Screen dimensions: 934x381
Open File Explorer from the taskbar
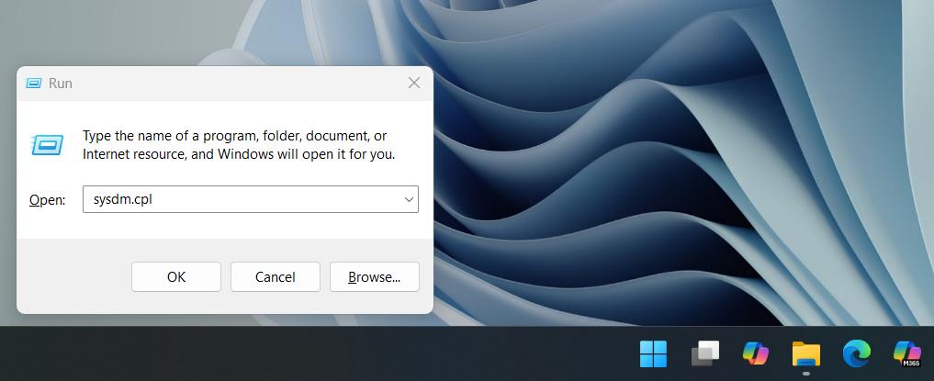(x=806, y=354)
